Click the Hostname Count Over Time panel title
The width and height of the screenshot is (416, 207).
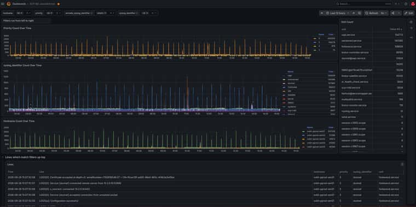(x=19, y=121)
